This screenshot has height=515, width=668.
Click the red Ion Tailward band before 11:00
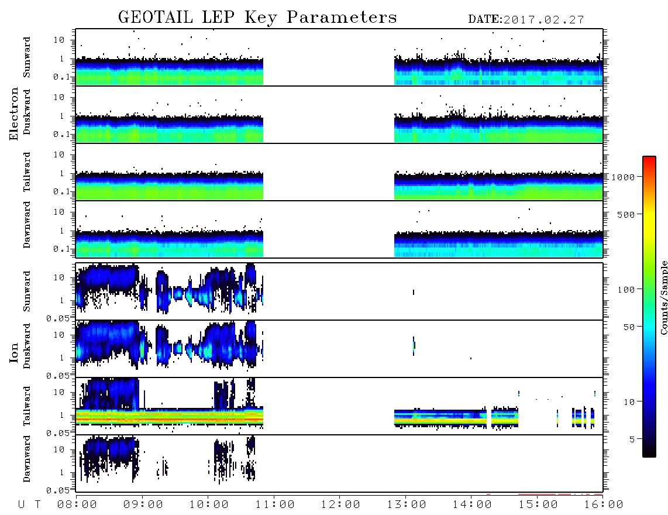pos(170,420)
